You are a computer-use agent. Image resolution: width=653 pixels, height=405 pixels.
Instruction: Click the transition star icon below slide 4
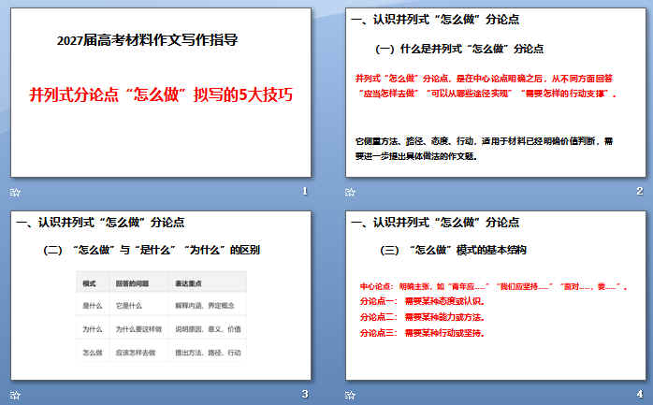[350, 395]
